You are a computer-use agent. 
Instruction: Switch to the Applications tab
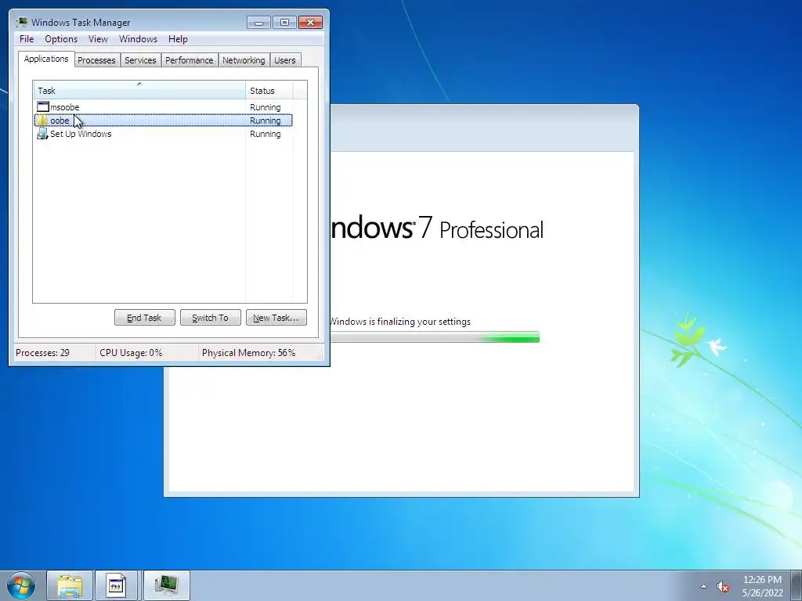coord(46,59)
